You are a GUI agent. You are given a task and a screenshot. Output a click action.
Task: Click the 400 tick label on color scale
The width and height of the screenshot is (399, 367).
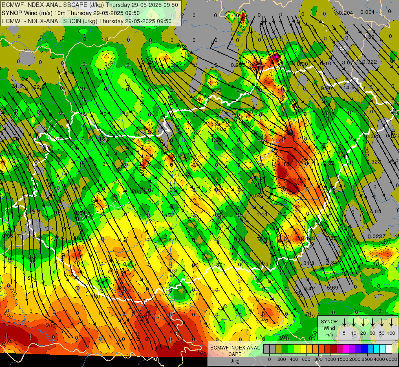click(x=294, y=359)
